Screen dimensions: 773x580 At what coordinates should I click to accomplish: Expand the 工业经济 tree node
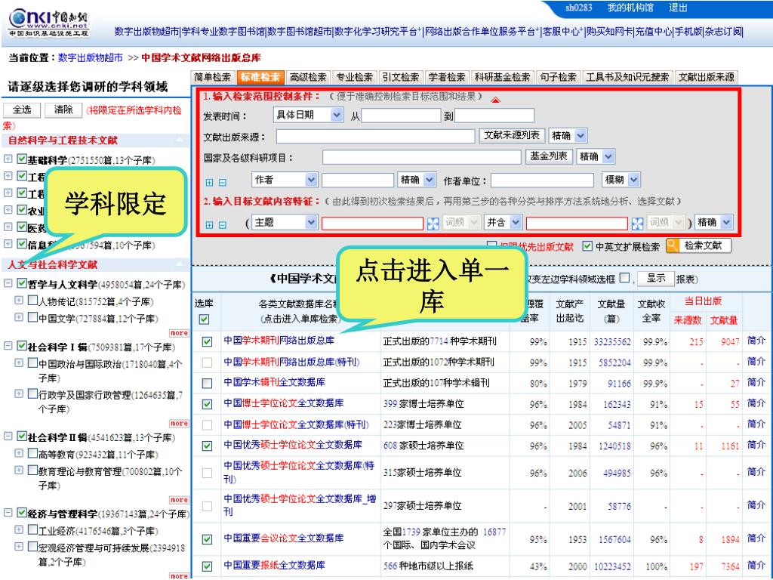pos(19,529)
